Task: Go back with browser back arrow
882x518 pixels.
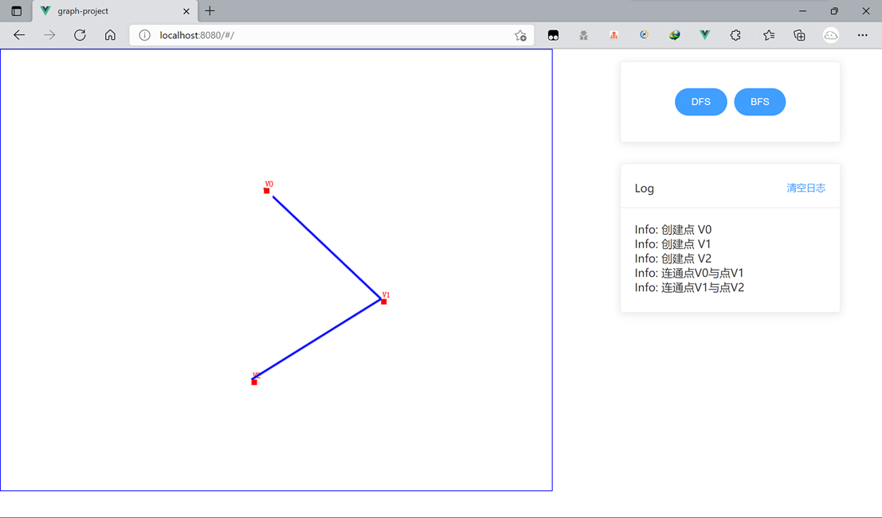Action: pyautogui.click(x=19, y=35)
